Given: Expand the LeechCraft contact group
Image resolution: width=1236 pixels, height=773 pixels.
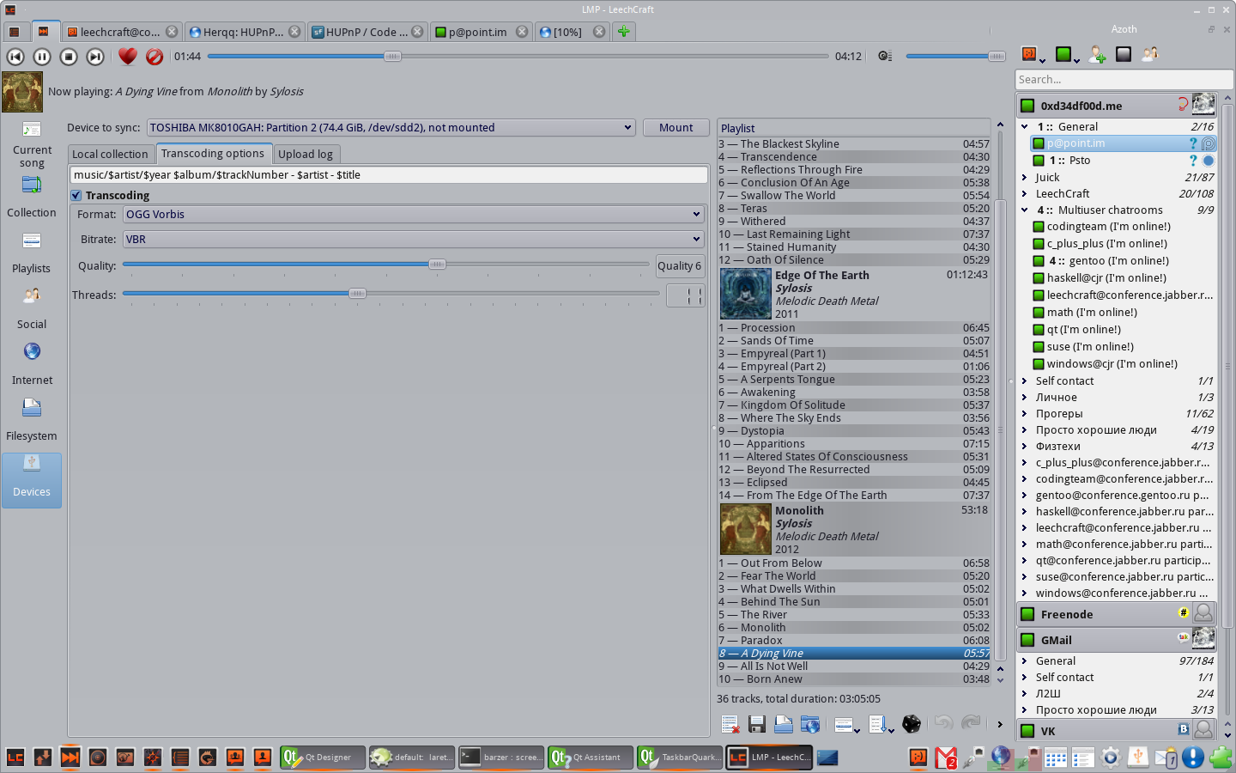Looking at the screenshot, I should (x=1025, y=193).
